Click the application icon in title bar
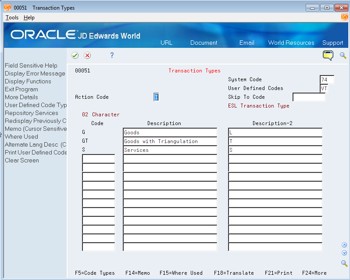This screenshot has width=350, height=280. tap(7, 7)
